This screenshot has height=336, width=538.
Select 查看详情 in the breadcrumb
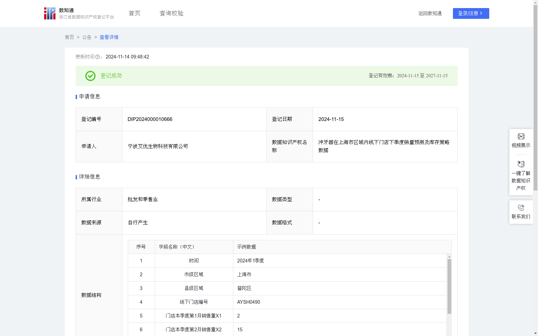pyautogui.click(x=109, y=37)
